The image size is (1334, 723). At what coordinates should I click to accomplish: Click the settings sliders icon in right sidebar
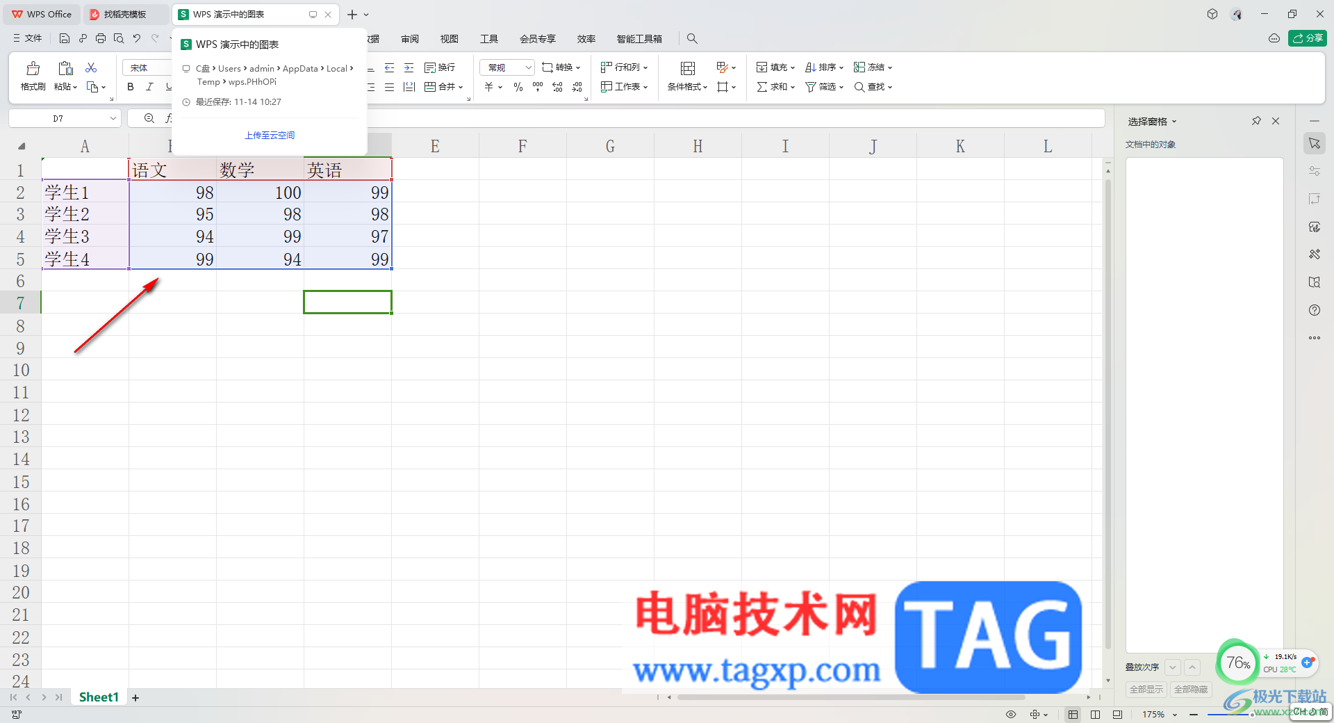click(x=1315, y=171)
